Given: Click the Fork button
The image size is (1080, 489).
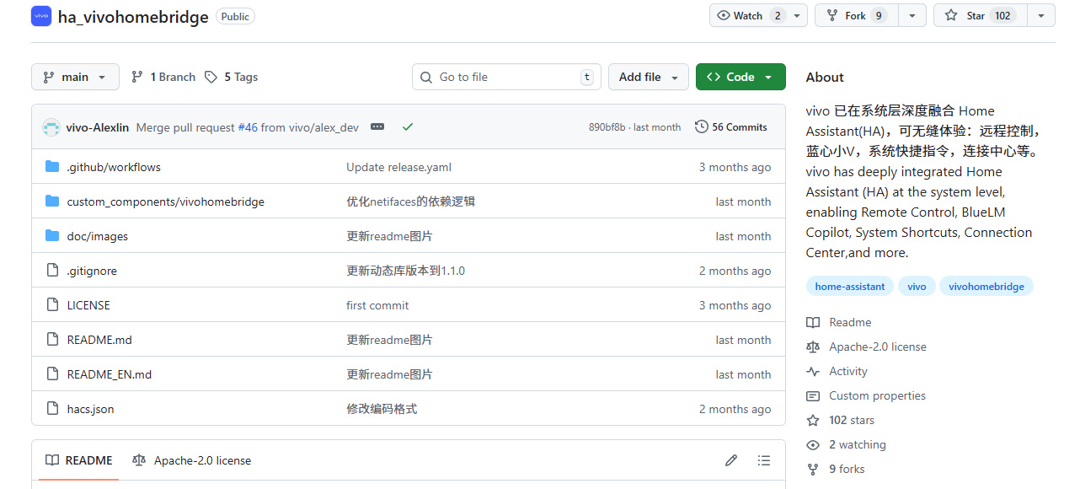Looking at the screenshot, I should (x=857, y=15).
